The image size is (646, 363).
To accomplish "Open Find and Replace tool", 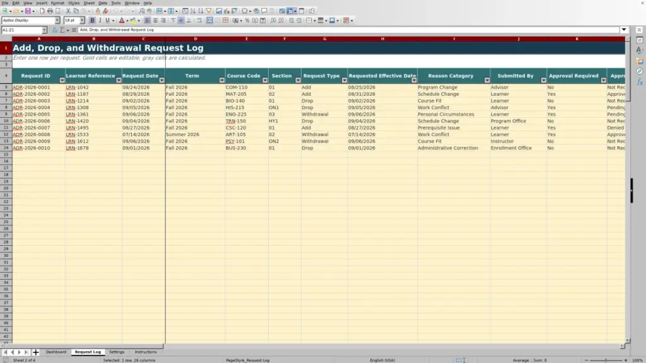I will click(142, 11).
